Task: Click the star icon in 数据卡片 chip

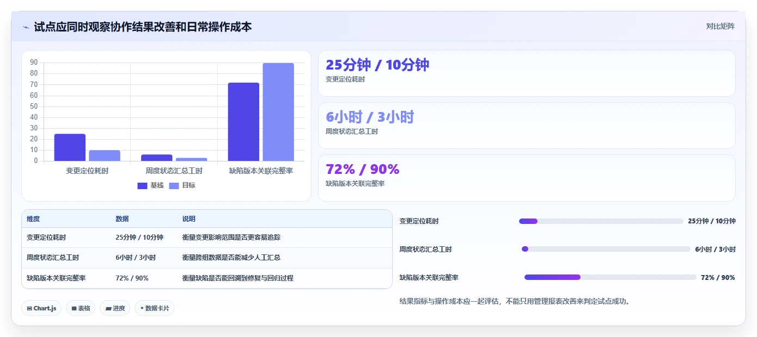Action: tap(142, 308)
